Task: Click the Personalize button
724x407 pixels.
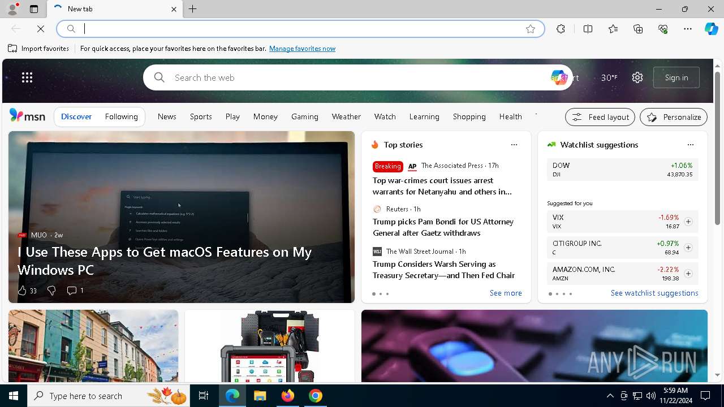Action: pos(674,117)
